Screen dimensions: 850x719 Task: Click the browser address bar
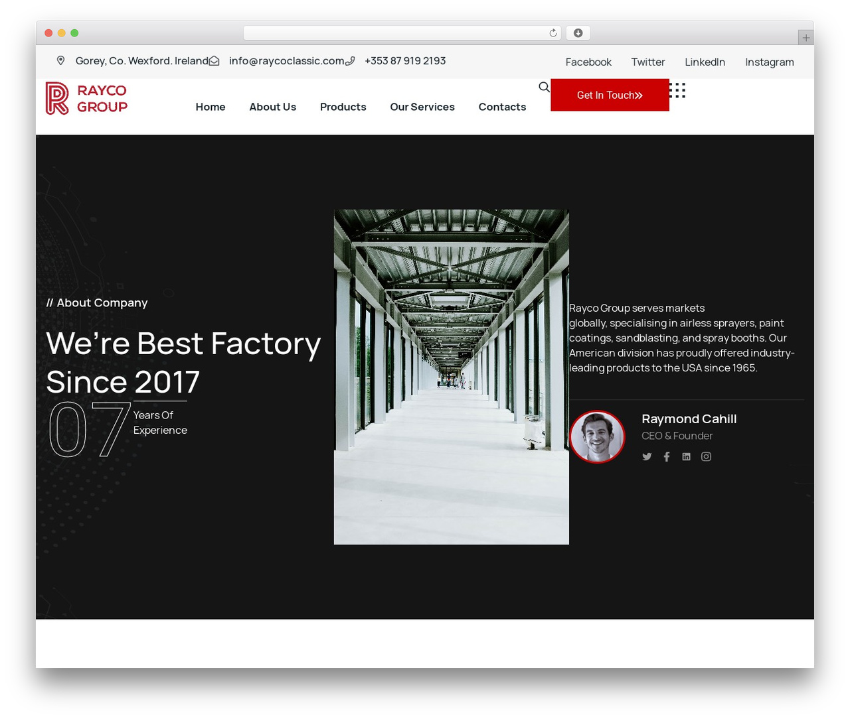pos(402,33)
